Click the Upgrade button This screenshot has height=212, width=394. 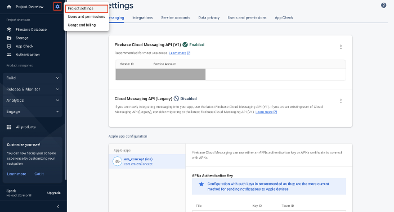pos(54,193)
